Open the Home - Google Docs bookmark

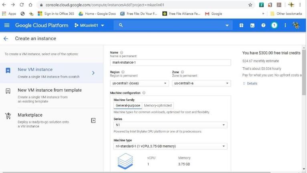click(97, 14)
